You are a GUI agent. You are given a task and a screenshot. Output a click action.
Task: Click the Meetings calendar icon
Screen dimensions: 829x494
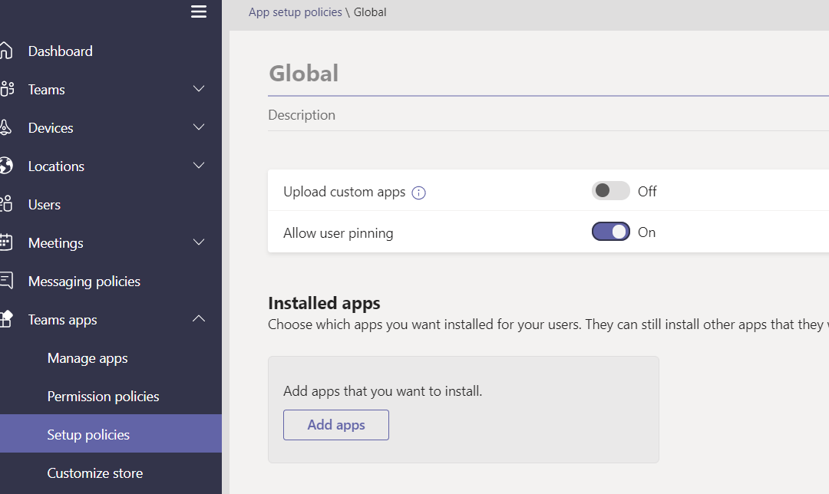point(6,242)
